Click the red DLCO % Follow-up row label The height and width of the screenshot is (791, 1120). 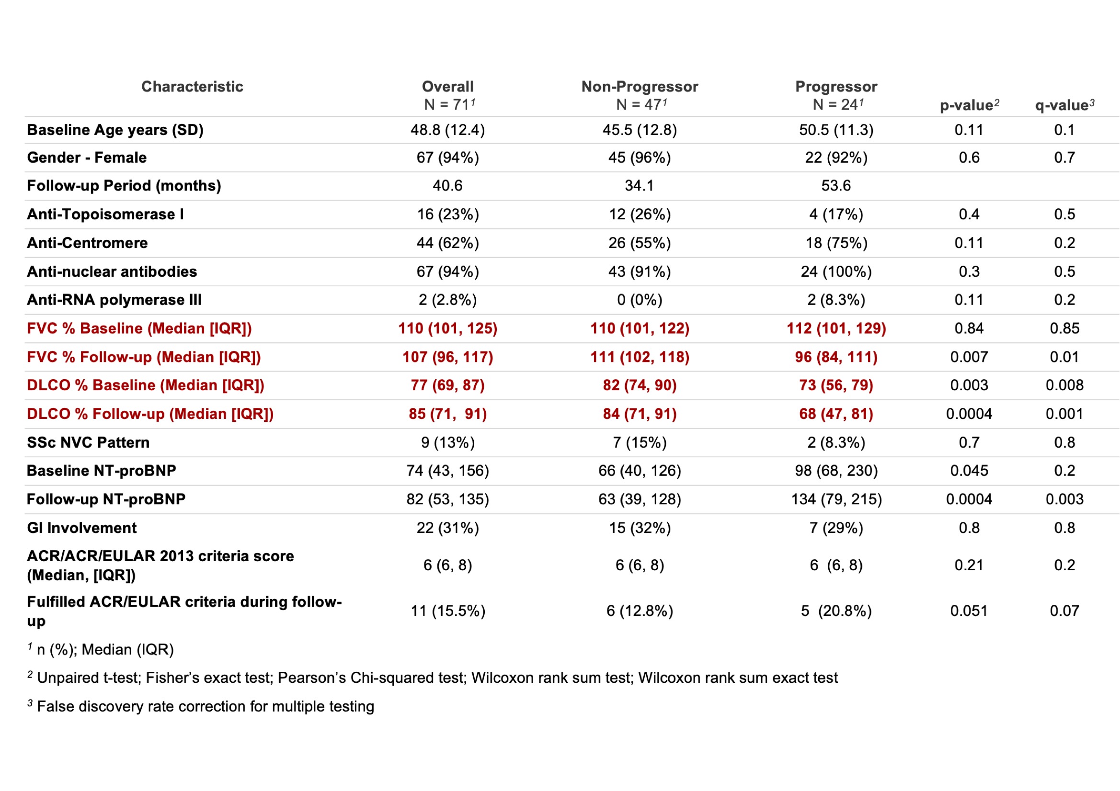coord(150,414)
